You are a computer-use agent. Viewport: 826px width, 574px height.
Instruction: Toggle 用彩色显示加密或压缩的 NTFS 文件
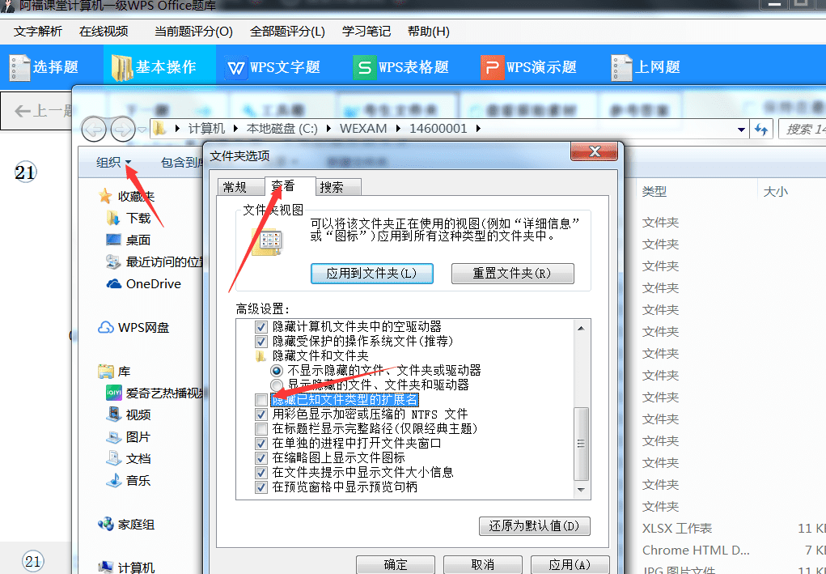(261, 414)
